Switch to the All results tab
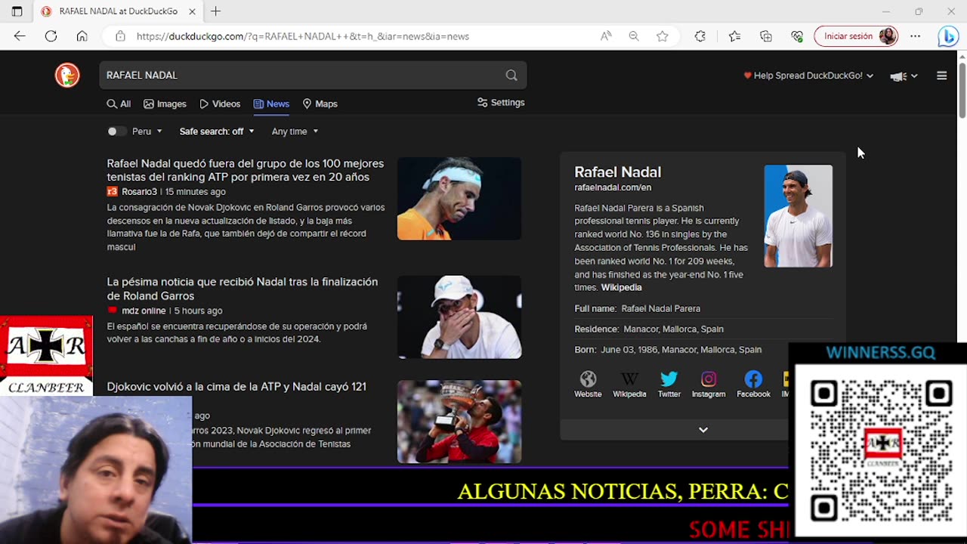Screen dimensions: 967x544 [x=119, y=104]
